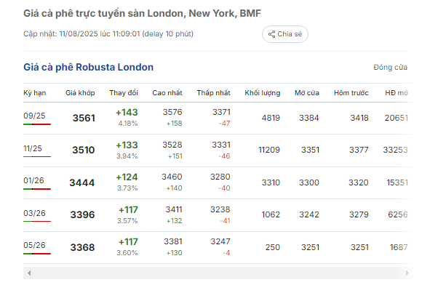Click the horizontal scrollbar track under table
Image resolution: width=446 pixels, height=285 pixels.
[x=218, y=273]
